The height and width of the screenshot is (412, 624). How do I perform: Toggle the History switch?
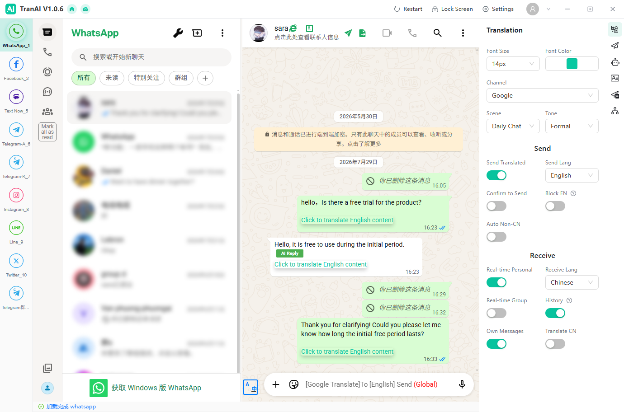point(555,313)
